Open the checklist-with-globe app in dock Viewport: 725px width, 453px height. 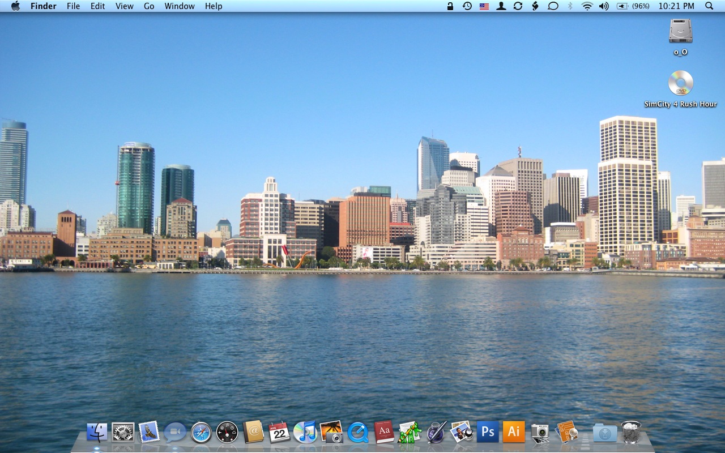click(x=566, y=433)
